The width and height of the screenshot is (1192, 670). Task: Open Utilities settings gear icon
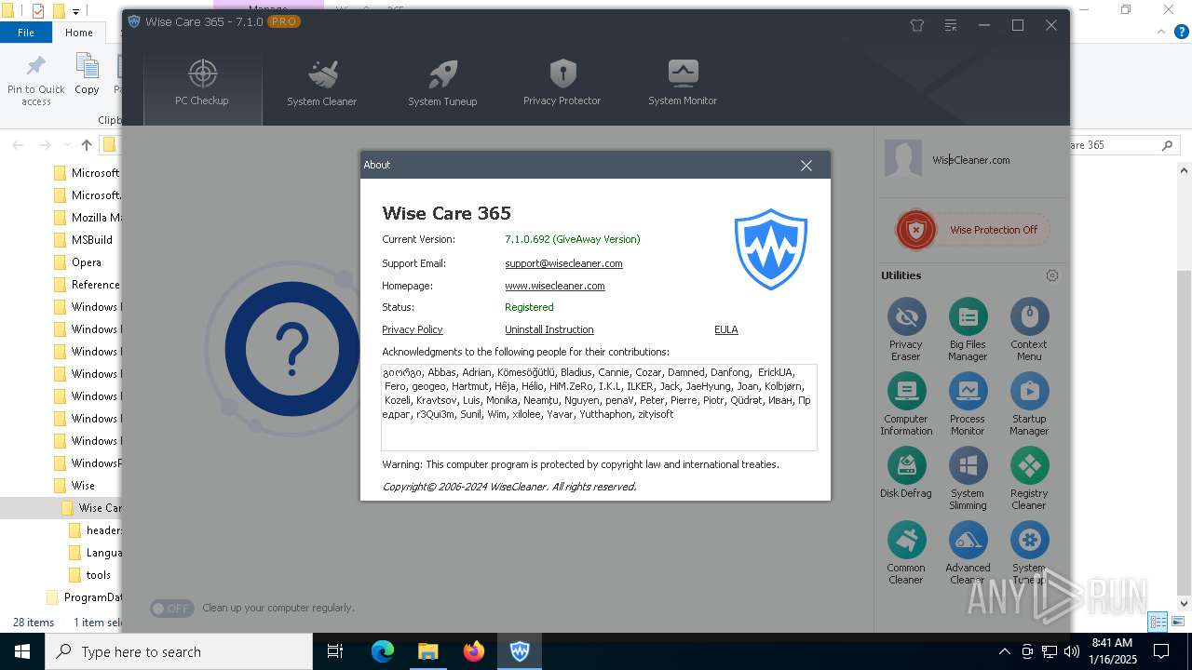pos(1052,275)
